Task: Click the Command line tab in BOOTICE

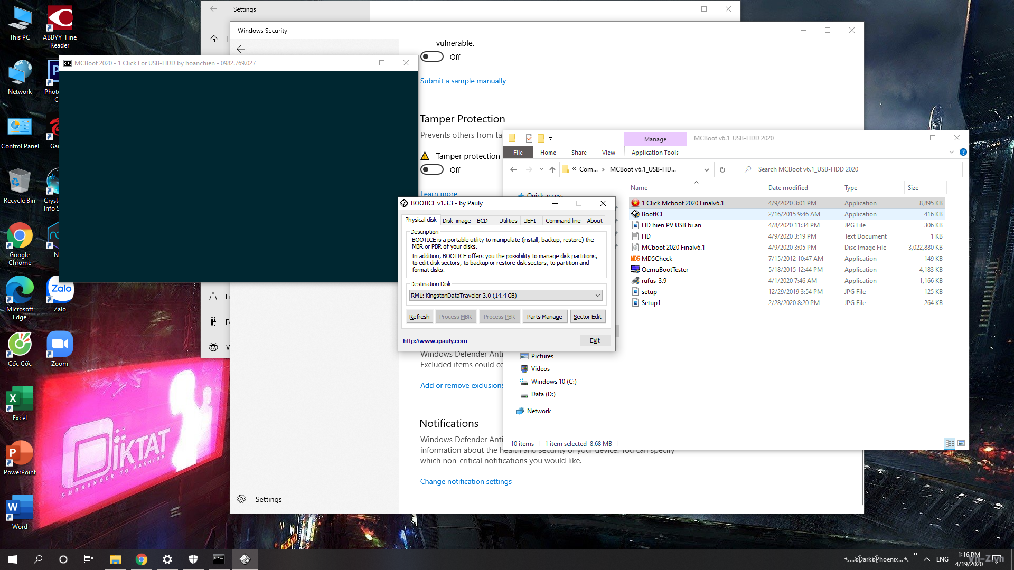Action: pyautogui.click(x=562, y=220)
